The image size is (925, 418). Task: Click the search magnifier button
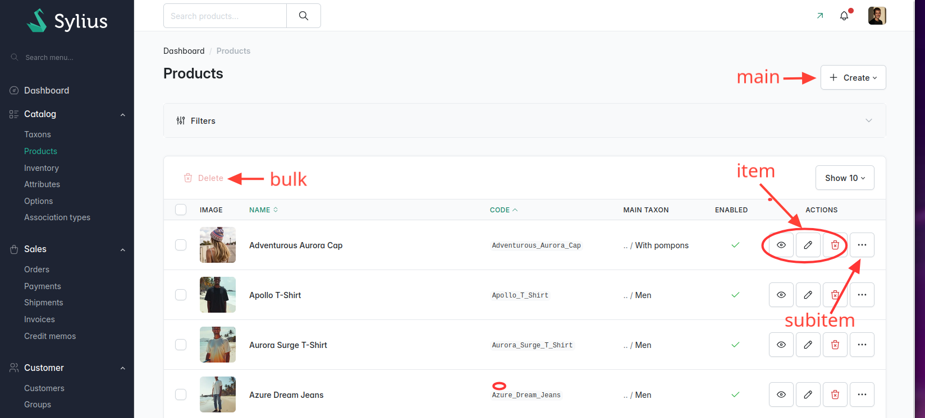point(304,16)
